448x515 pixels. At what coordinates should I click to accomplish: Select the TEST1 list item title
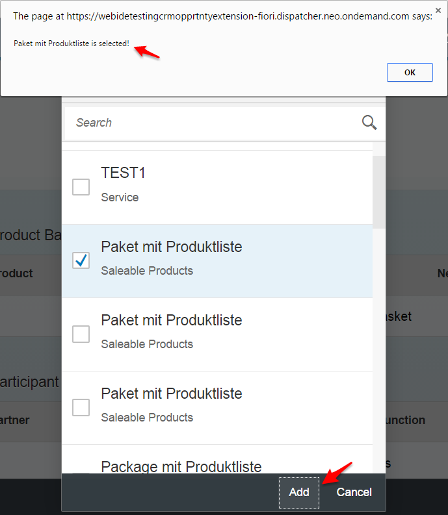tap(123, 173)
